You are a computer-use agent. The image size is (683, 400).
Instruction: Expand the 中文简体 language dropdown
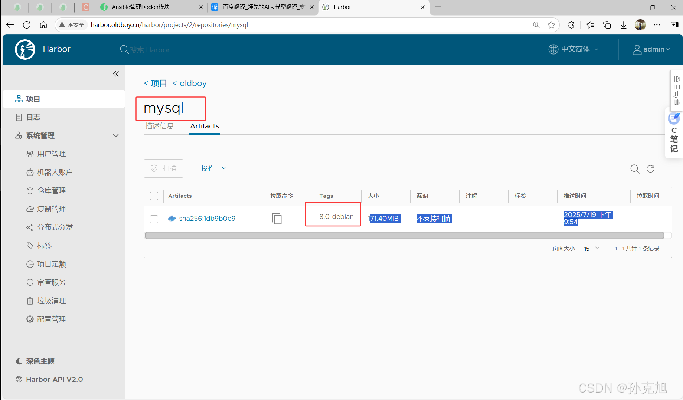click(573, 49)
